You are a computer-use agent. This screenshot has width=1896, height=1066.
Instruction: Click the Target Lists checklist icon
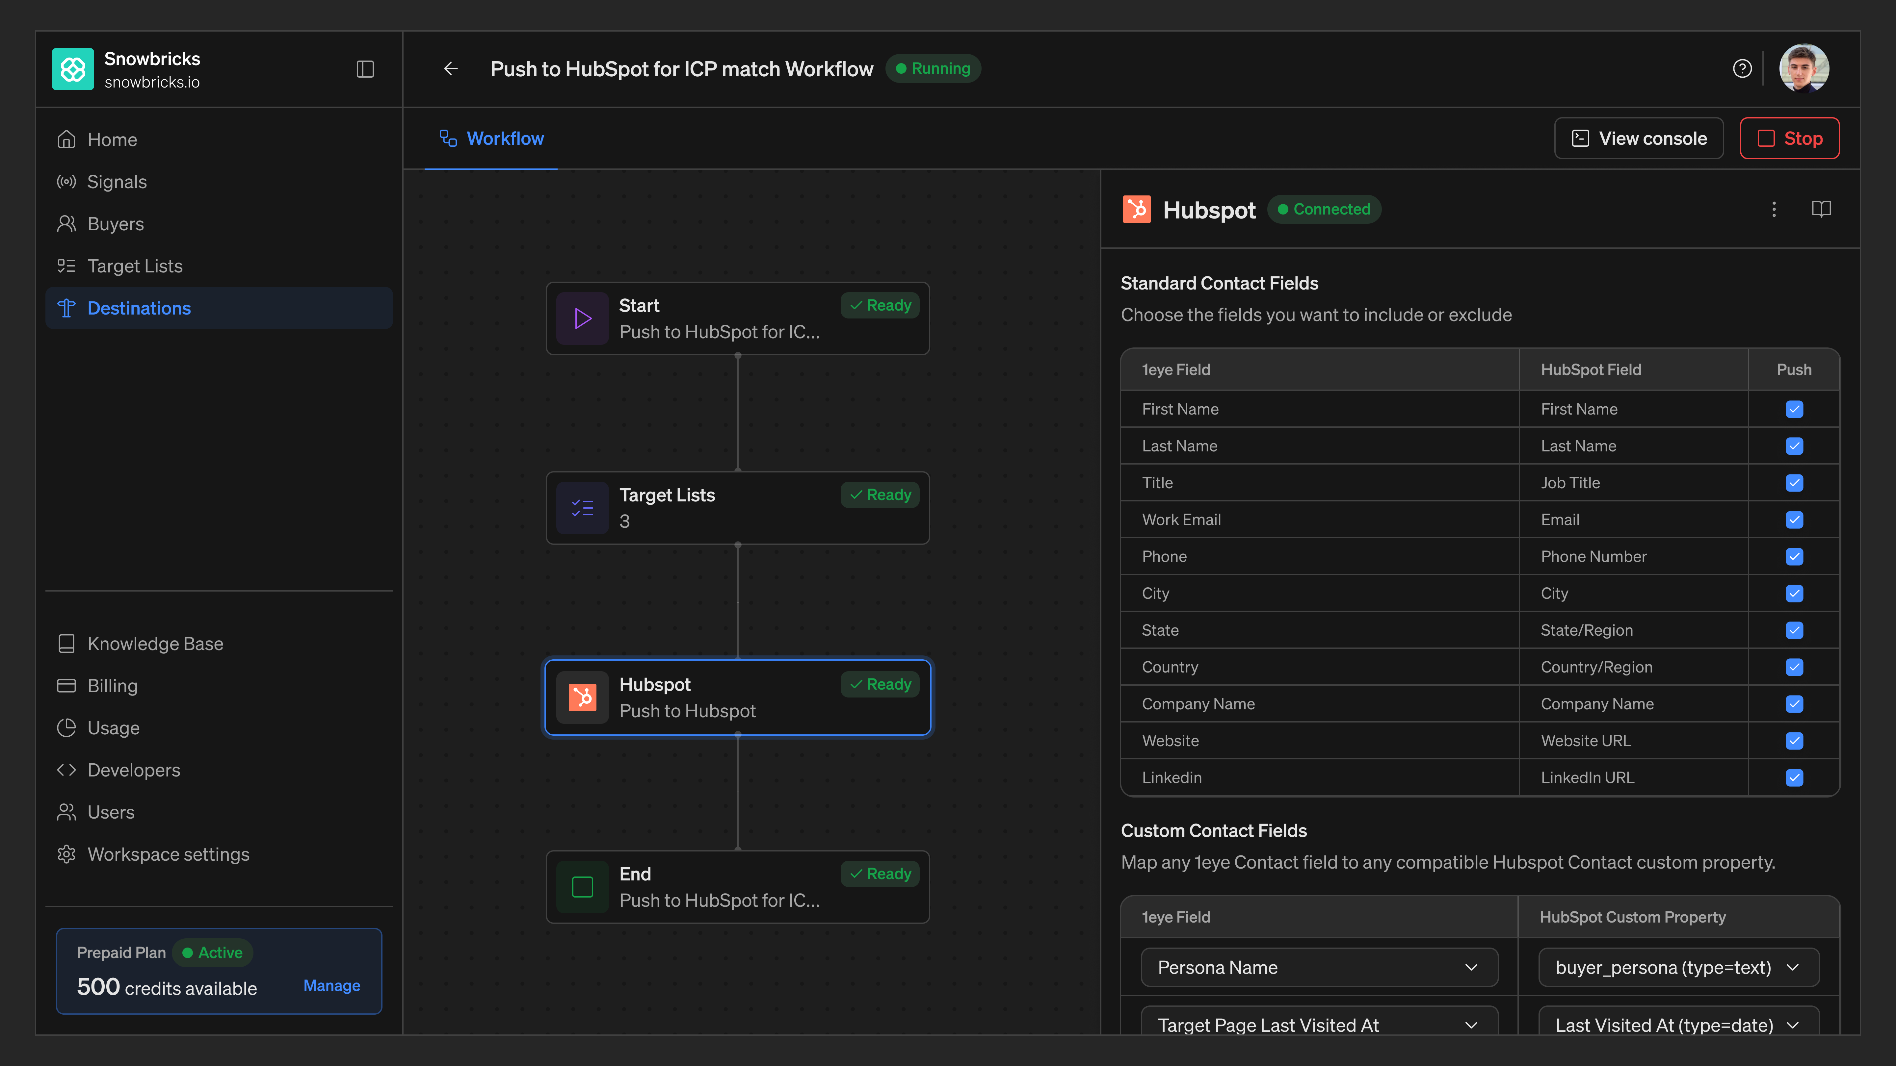(x=66, y=266)
